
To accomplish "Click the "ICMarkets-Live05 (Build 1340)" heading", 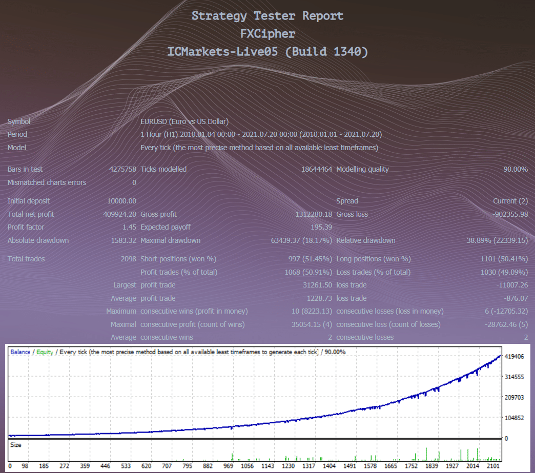I will click(267, 52).
